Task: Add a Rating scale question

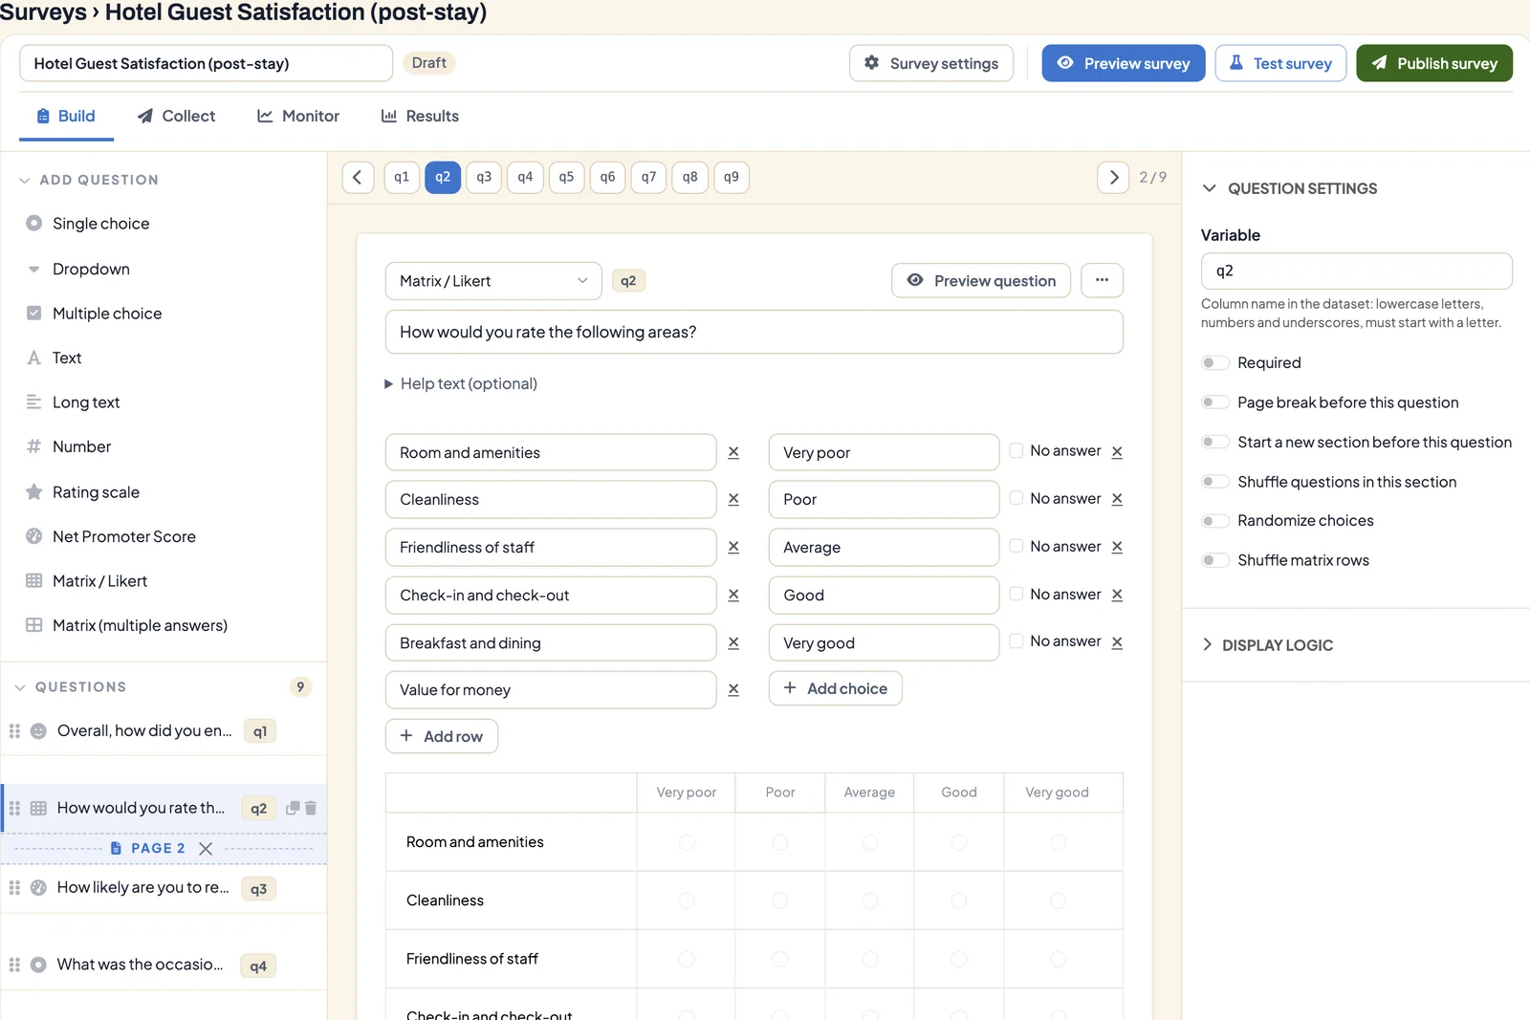Action: click(x=96, y=492)
